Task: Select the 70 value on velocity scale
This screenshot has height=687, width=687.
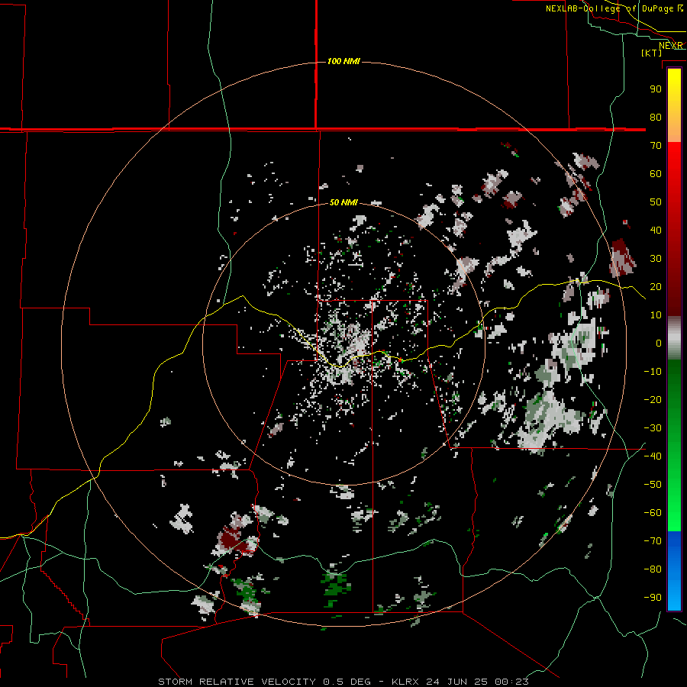Action: [x=656, y=146]
